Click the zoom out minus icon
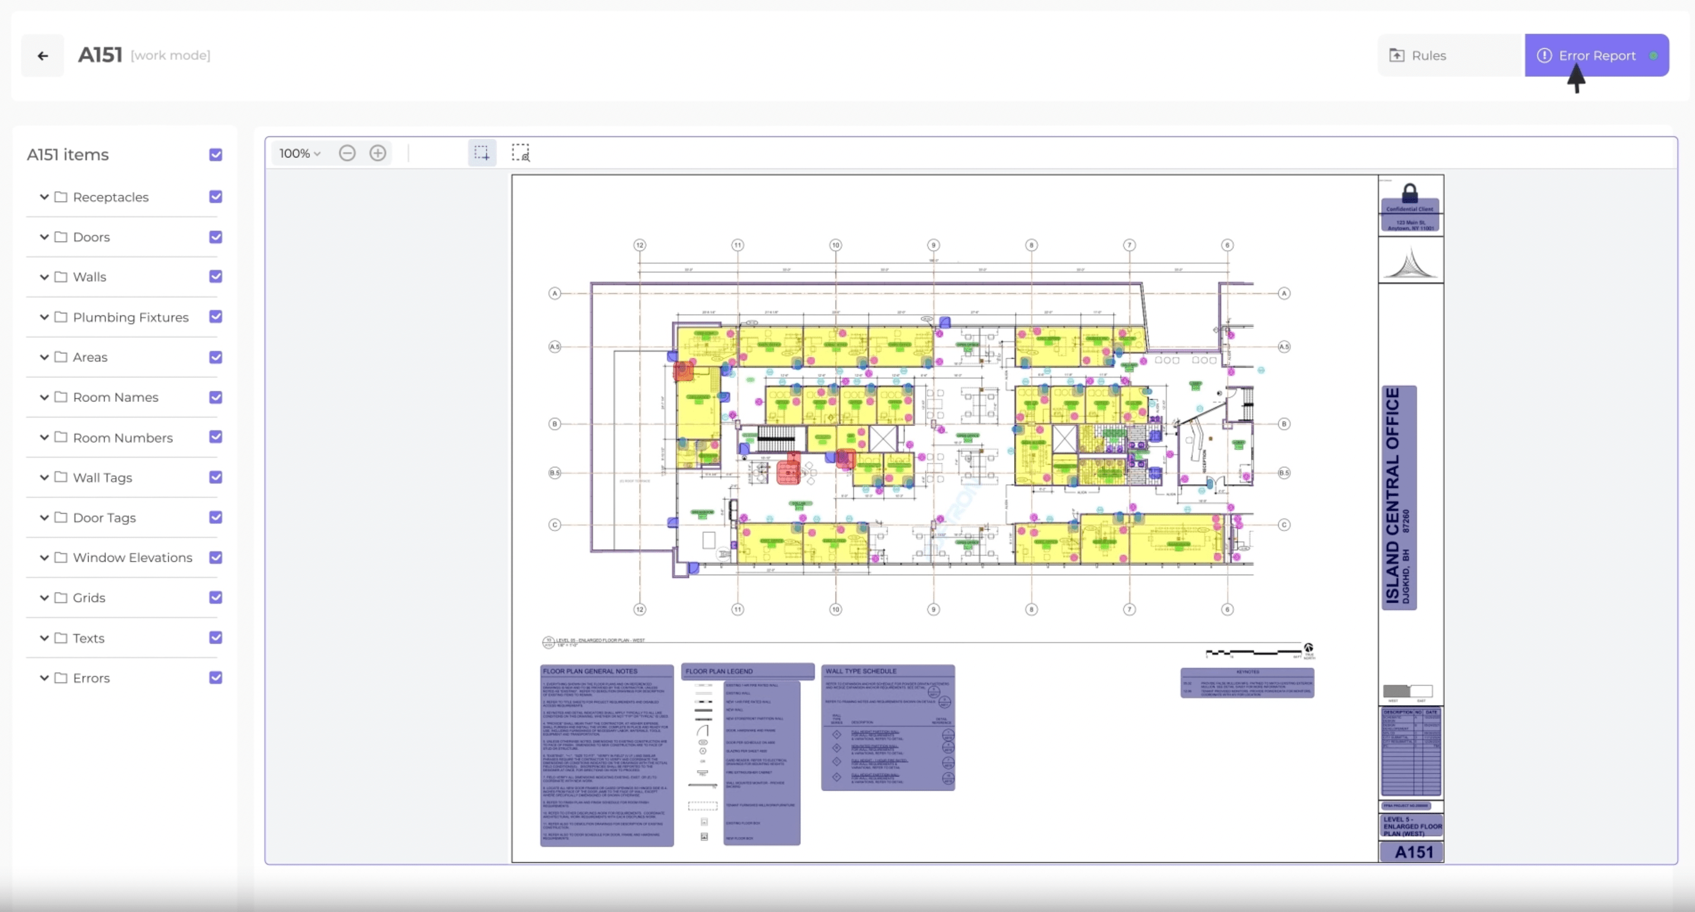 347,153
